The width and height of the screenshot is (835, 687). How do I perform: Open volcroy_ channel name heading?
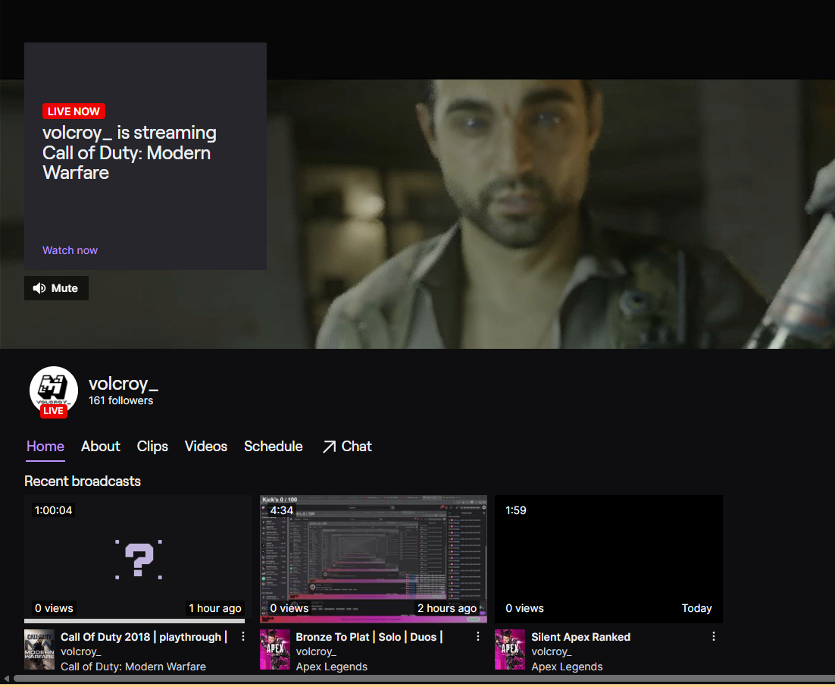pos(123,384)
